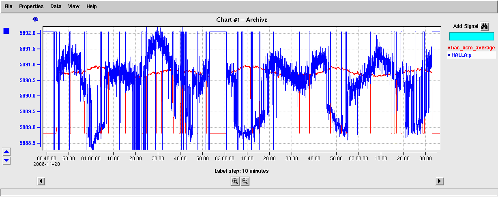This screenshot has height=197, width=498.
Task: Click the 03:00:00 time axis label
Action: tap(358, 159)
